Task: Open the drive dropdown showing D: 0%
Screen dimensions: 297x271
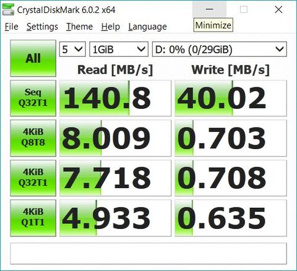Action: pos(220,49)
